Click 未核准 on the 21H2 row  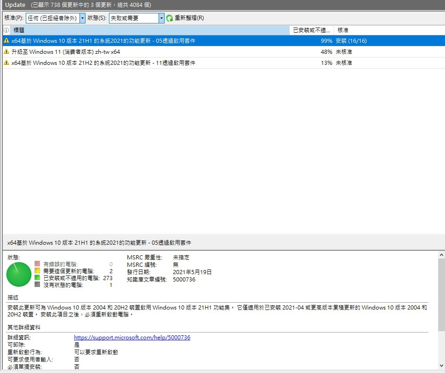click(x=344, y=63)
